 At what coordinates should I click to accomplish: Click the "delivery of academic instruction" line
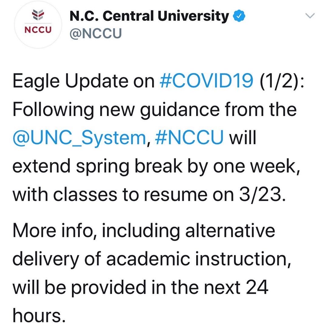coord(152,259)
